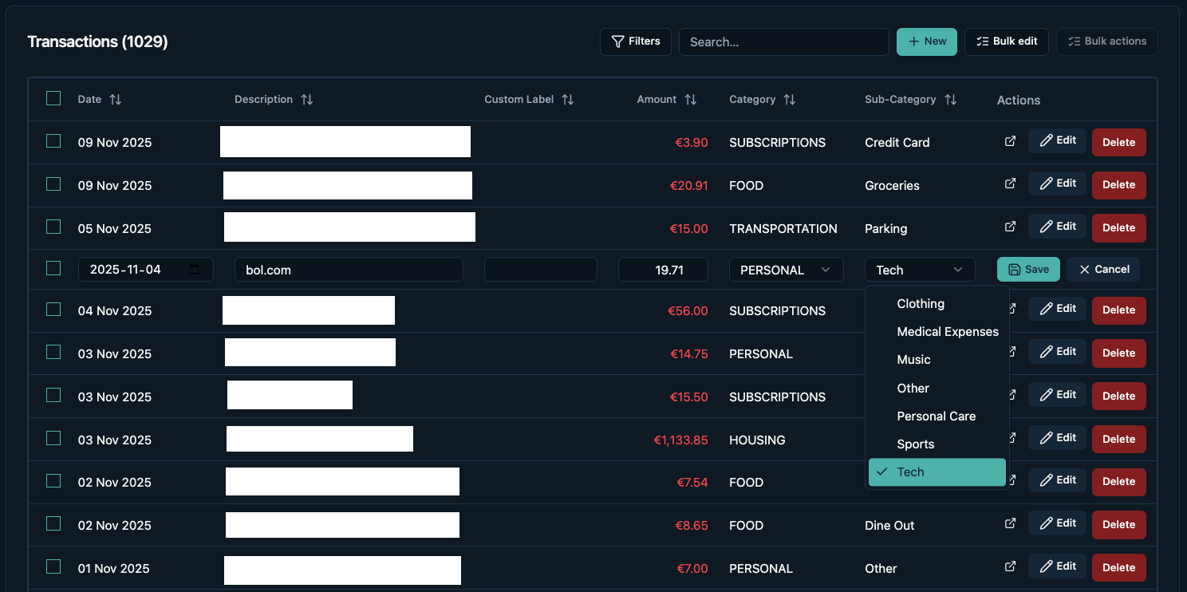Click the disabled Bulk actions button
Screen dimensions: 1187x592
(x=1107, y=41)
